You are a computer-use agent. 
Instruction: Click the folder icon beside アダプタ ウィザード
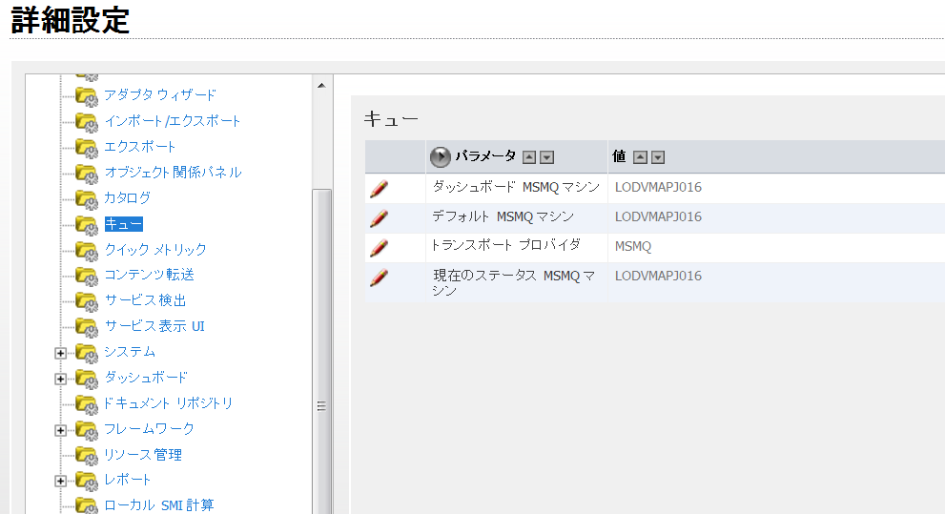(x=87, y=95)
